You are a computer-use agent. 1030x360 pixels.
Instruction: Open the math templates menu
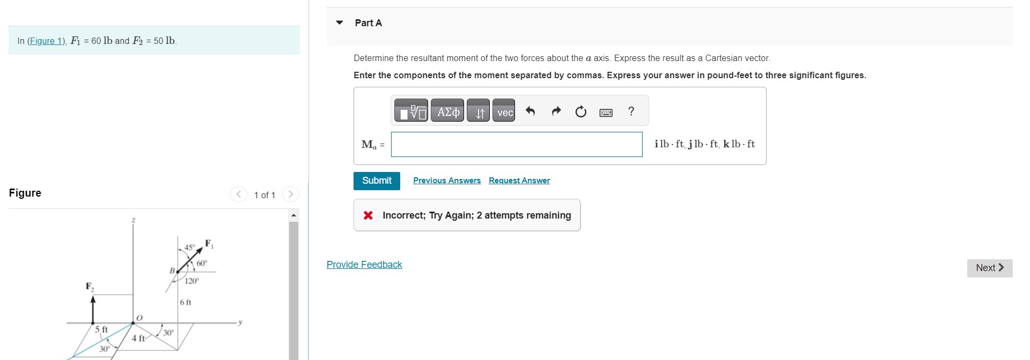click(x=411, y=111)
